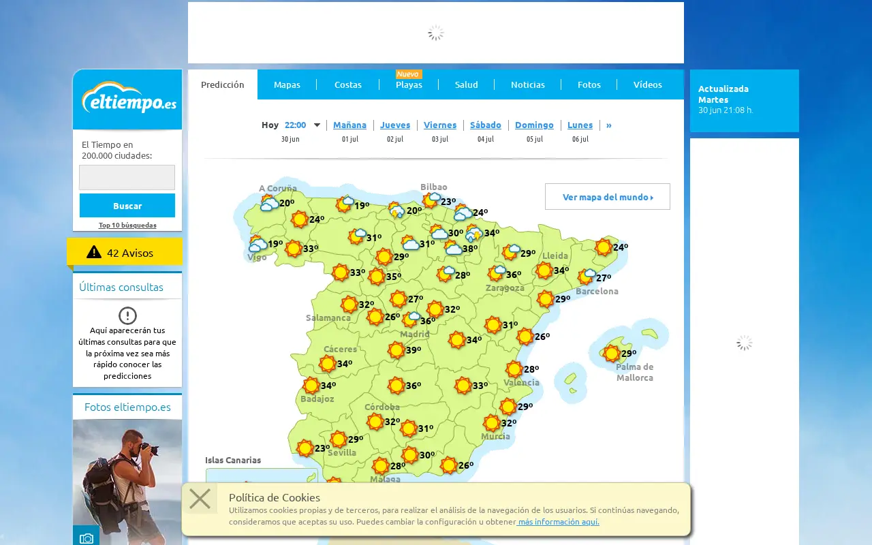Open the Hoy 22:00 hour dropdown
This screenshot has width=872, height=545.
coord(302,125)
